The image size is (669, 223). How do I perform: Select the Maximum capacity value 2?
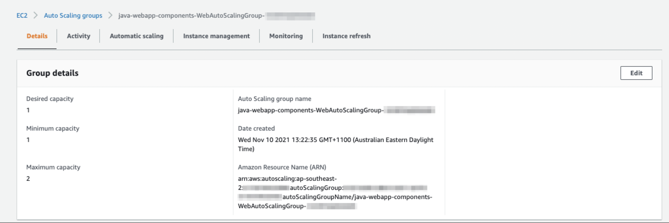point(28,179)
